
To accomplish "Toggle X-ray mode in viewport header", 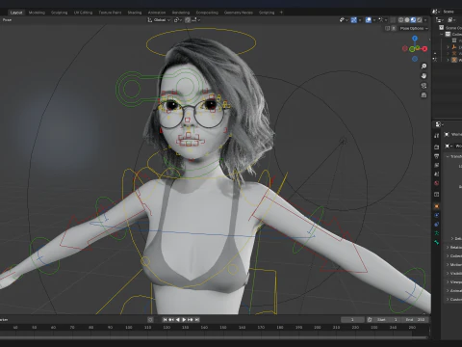I will 393,20.
